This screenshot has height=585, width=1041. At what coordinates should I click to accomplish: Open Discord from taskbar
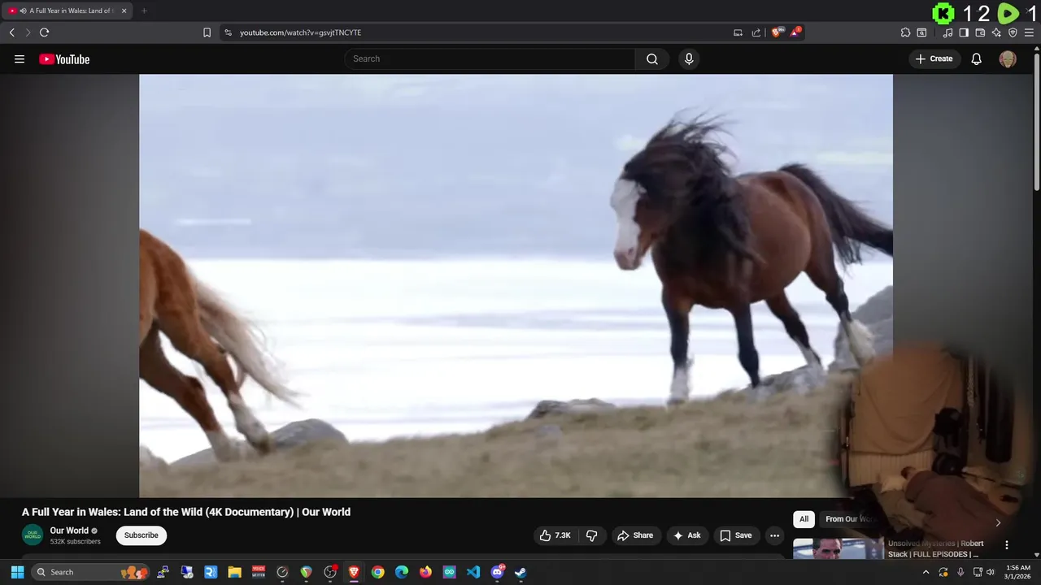[497, 572]
